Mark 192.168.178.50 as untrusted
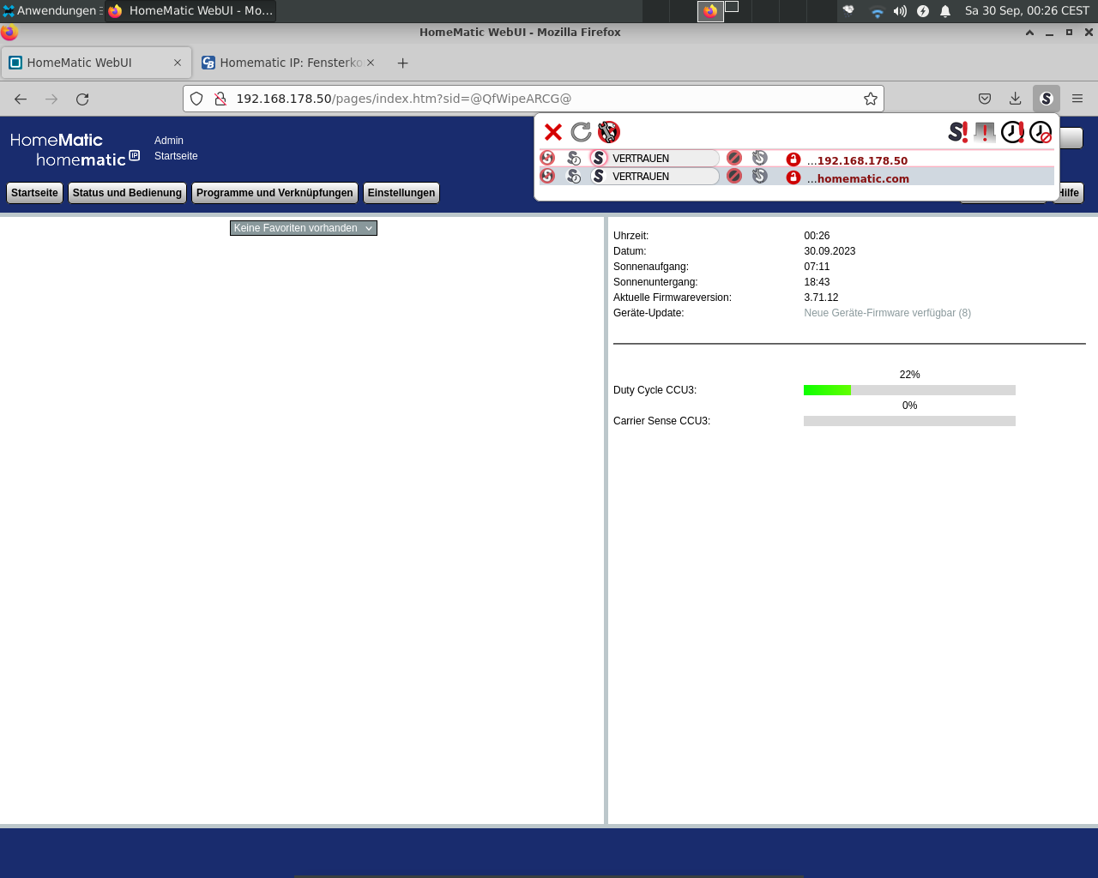The width and height of the screenshot is (1098, 878). [x=734, y=158]
